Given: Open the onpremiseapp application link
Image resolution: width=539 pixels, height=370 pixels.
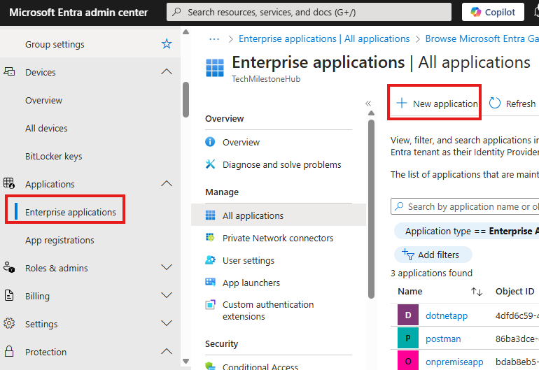Looking at the screenshot, I should coord(454,362).
